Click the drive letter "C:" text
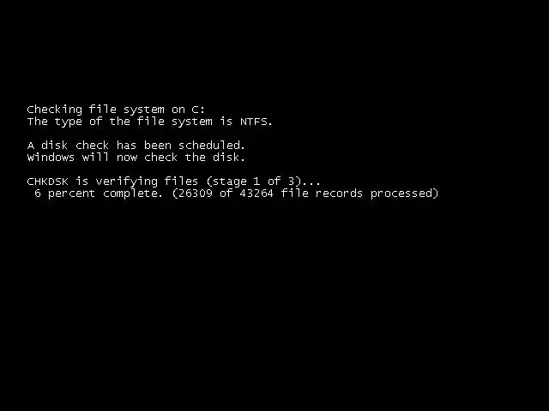The height and width of the screenshot is (411, 549). coord(198,110)
